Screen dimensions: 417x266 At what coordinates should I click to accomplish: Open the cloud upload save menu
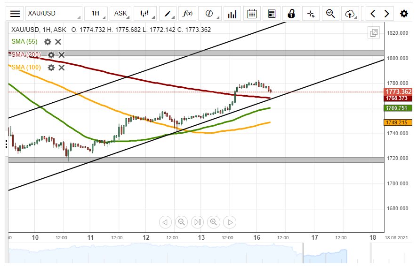pyautogui.click(x=351, y=14)
